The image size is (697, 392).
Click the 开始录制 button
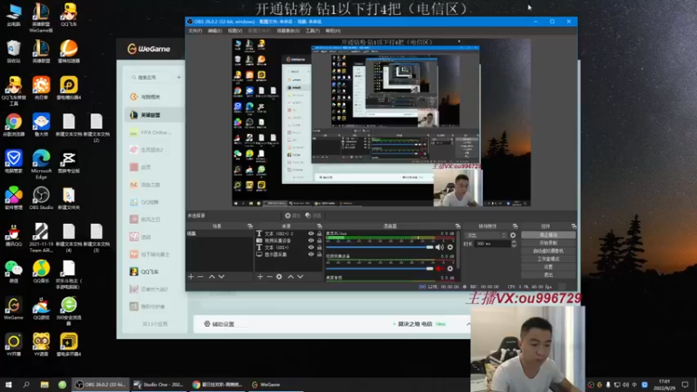click(548, 243)
